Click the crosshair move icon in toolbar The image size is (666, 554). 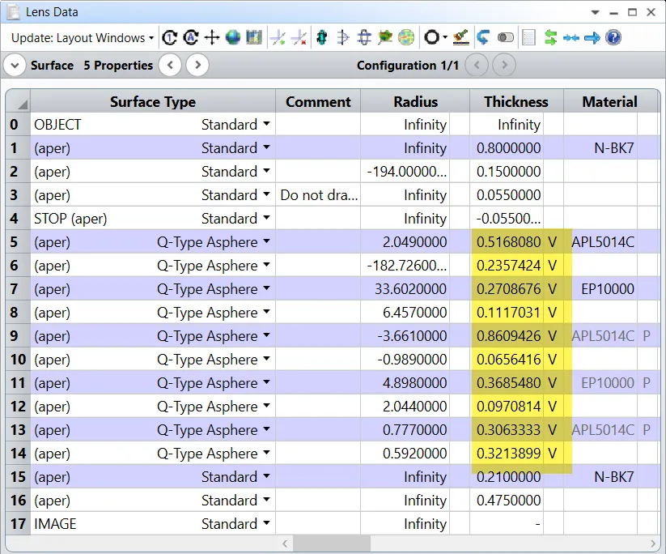tap(212, 37)
